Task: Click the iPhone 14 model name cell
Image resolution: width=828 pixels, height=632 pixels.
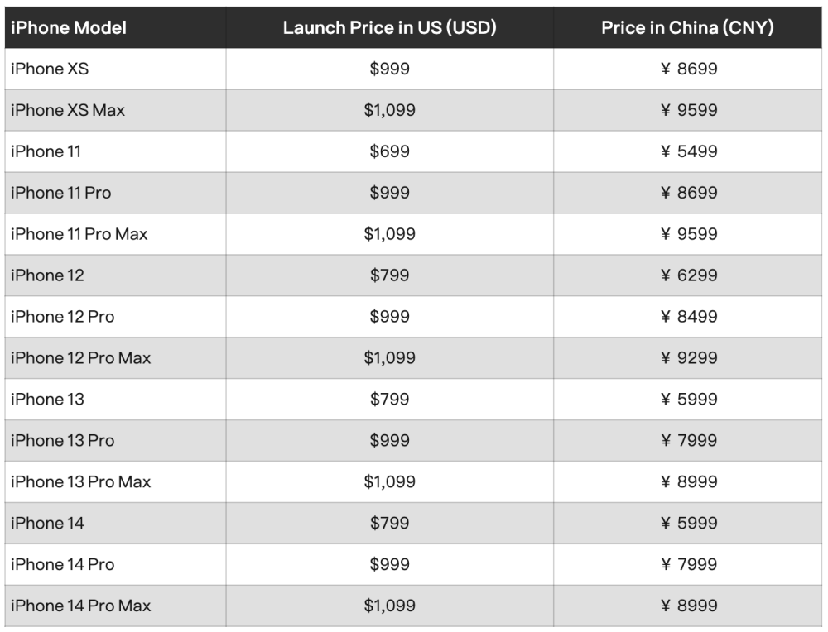Action: tap(48, 523)
